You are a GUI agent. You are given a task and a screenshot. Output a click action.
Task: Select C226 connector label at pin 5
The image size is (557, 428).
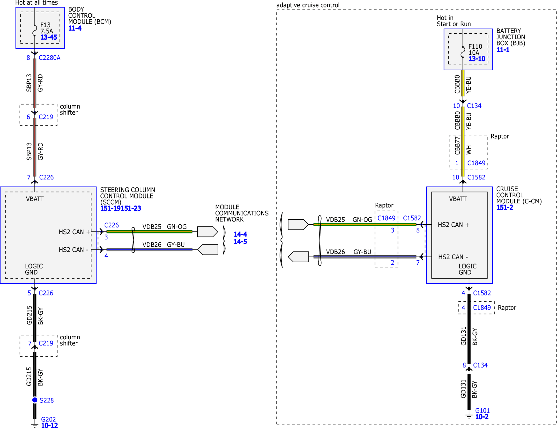46,293
